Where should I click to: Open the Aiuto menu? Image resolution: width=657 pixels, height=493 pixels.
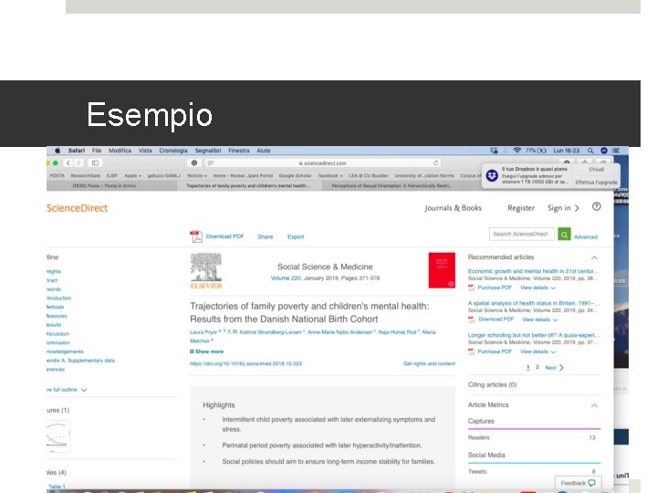[x=264, y=151]
